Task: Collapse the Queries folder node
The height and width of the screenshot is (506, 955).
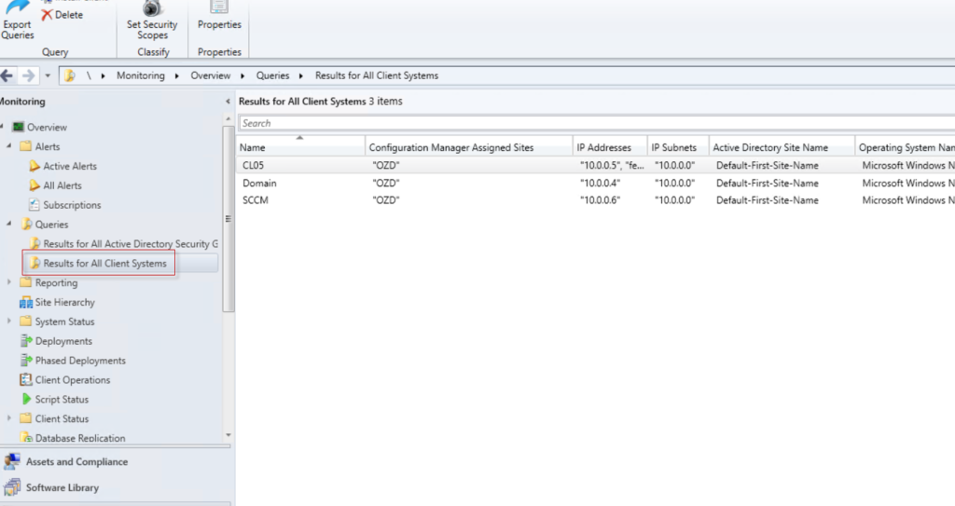Action: tap(9, 224)
